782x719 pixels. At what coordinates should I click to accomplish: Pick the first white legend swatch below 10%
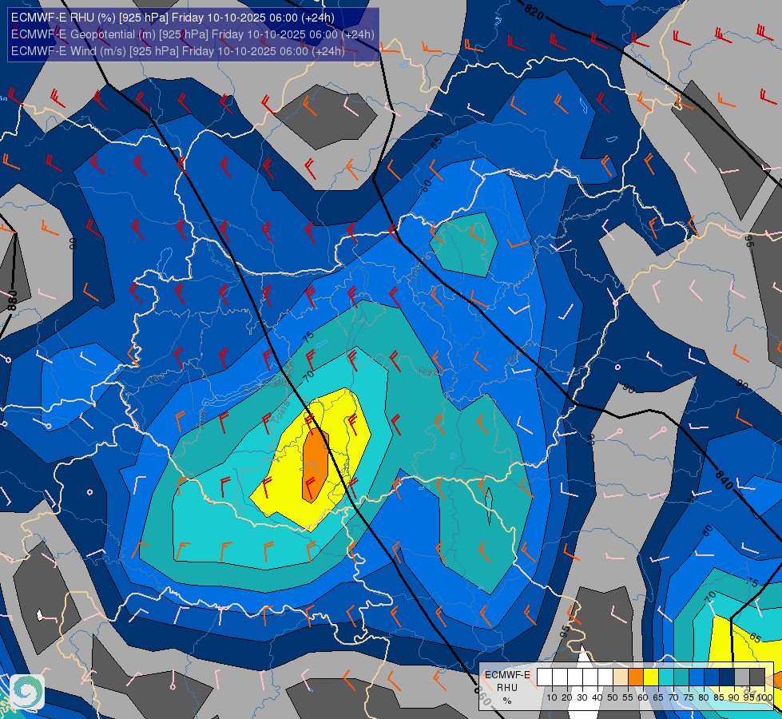[x=545, y=677]
